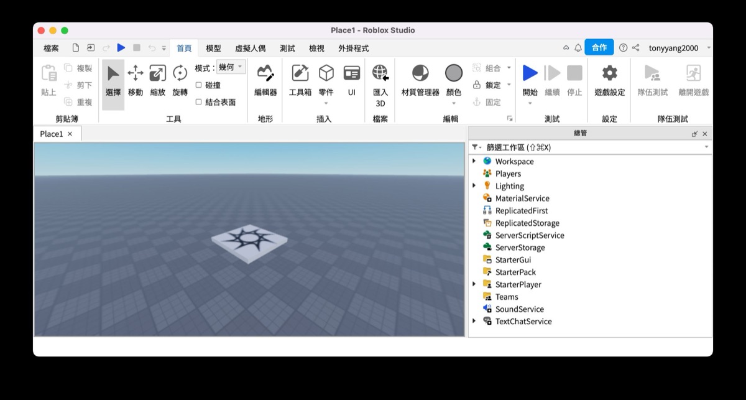Switch to the 檢視 view tab

[x=316, y=48]
